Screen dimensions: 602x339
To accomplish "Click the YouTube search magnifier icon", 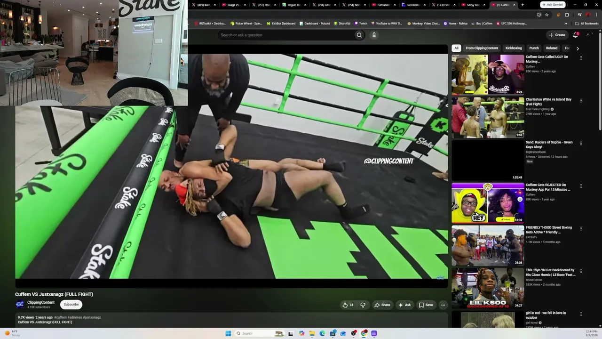I will click(359, 35).
